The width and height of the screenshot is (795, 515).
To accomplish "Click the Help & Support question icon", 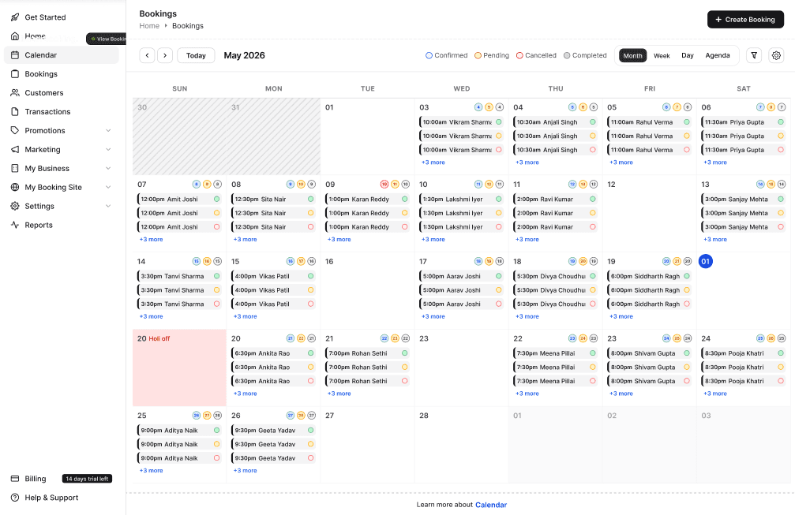I will tap(15, 498).
